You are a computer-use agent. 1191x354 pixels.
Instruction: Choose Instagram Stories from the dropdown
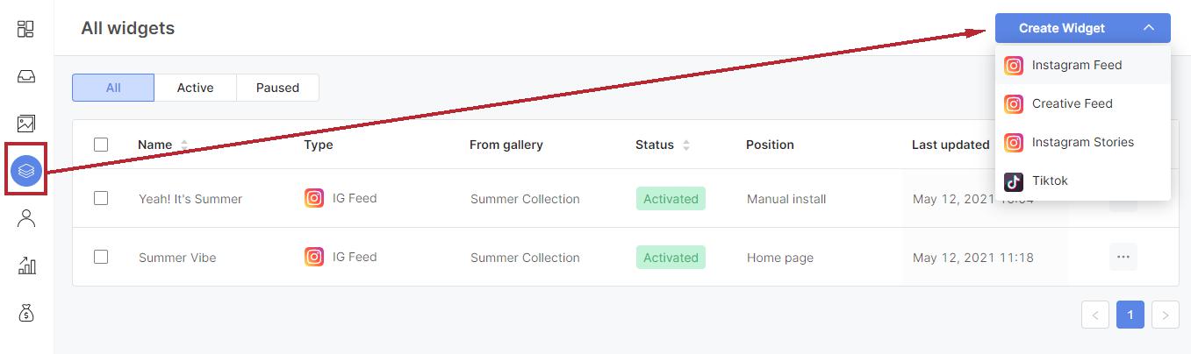point(1082,142)
